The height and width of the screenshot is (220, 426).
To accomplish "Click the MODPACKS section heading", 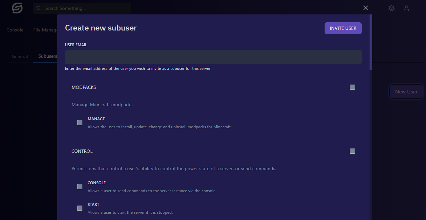I will tap(84, 87).
